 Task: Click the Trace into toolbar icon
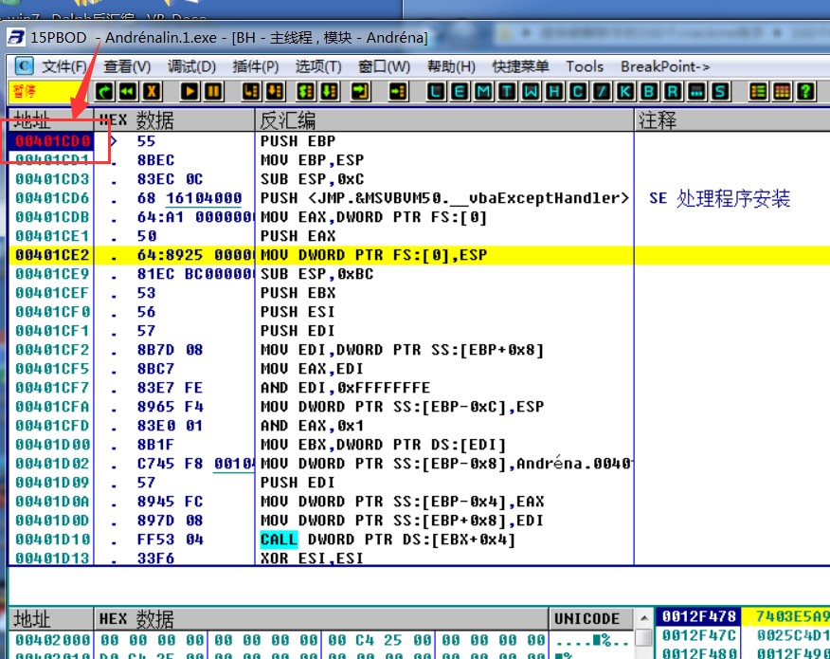pyautogui.click(x=305, y=92)
